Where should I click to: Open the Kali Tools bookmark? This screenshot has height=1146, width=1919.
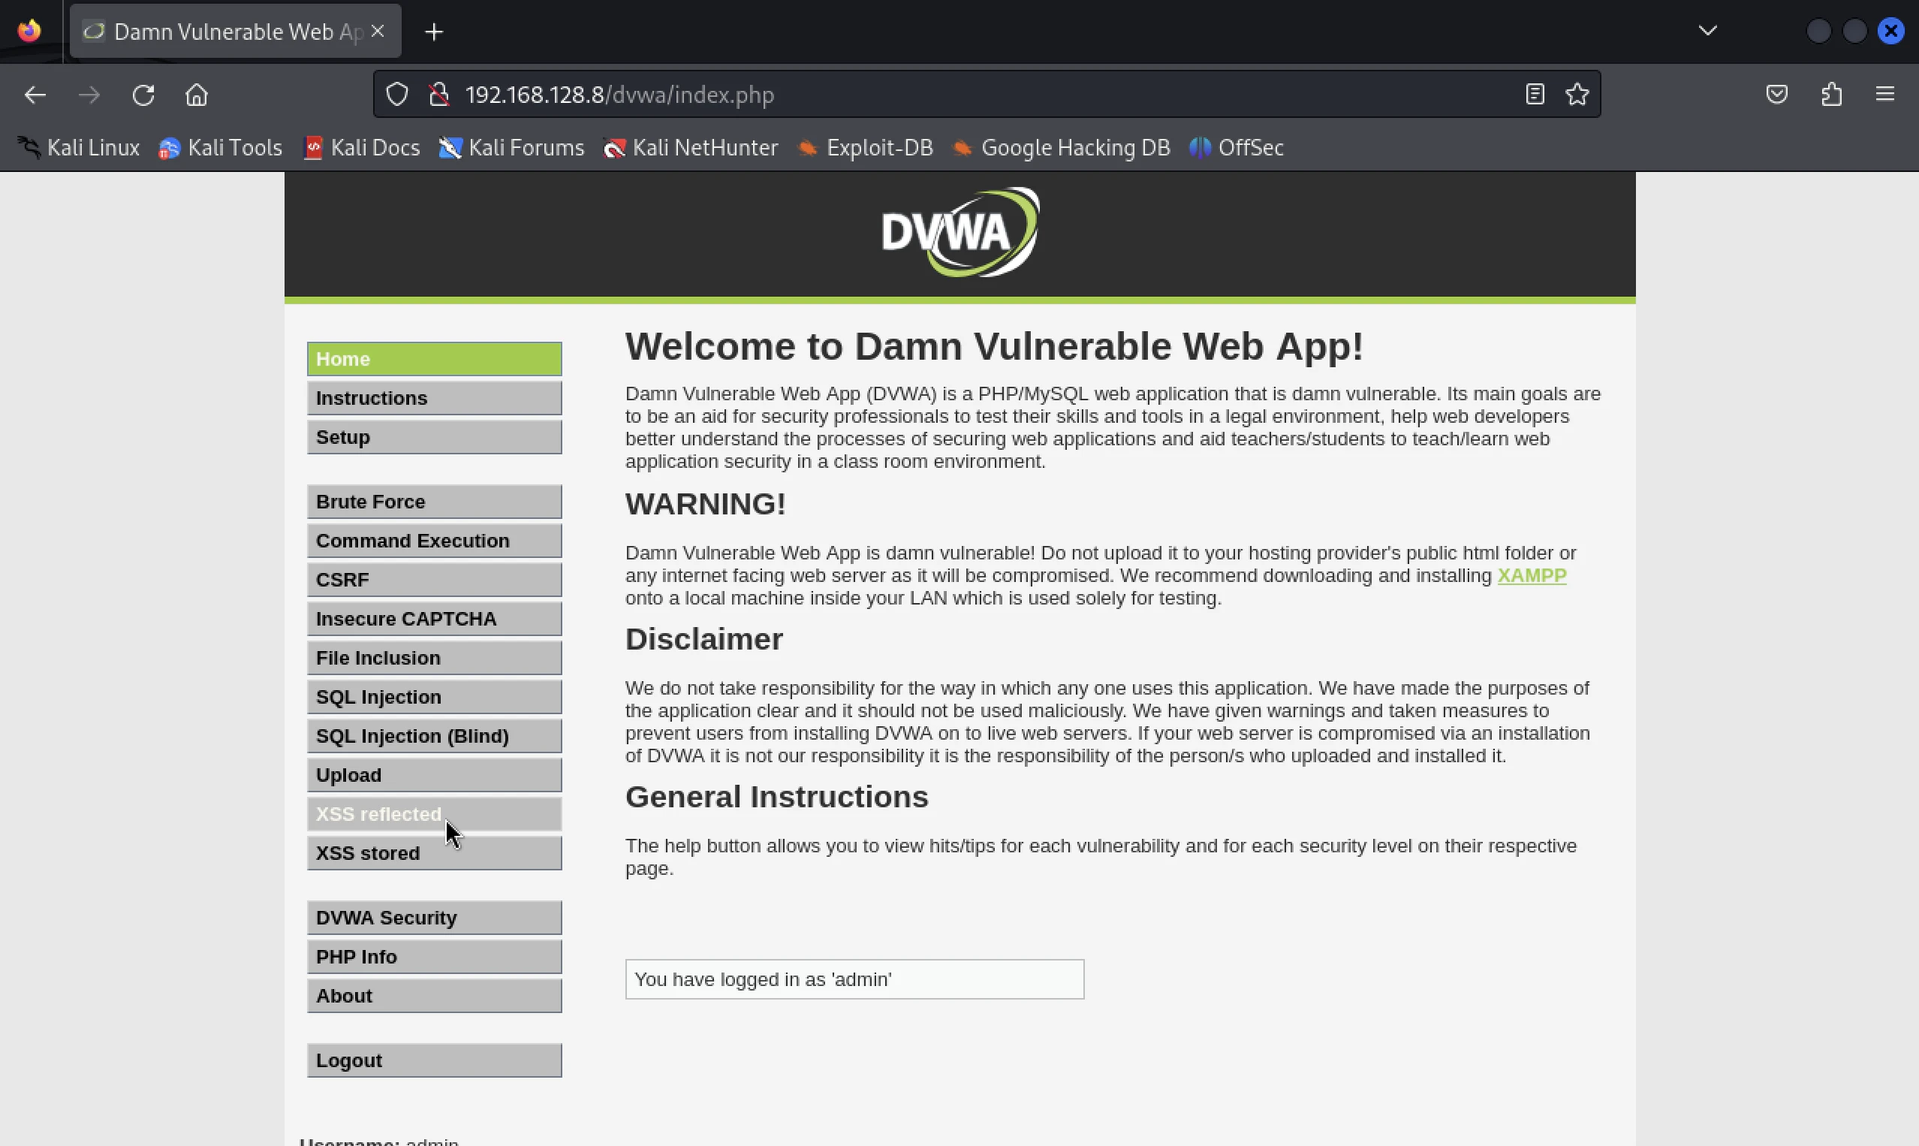point(220,147)
